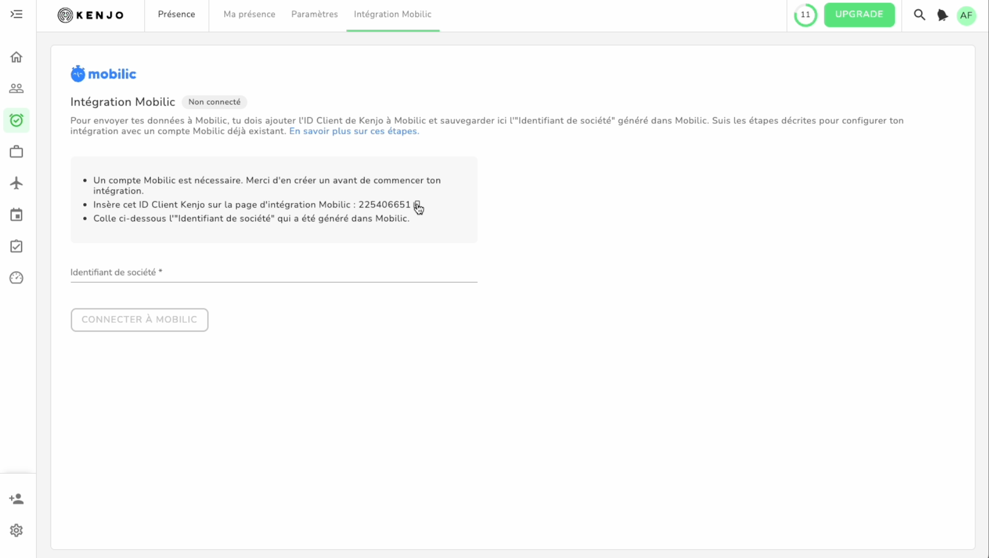Image resolution: width=989 pixels, height=558 pixels.
Task: Click the green UPGRADE button
Action: click(859, 15)
